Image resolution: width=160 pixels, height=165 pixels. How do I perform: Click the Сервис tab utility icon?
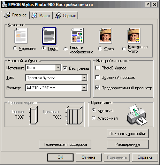pyautogui.click(x=58, y=15)
